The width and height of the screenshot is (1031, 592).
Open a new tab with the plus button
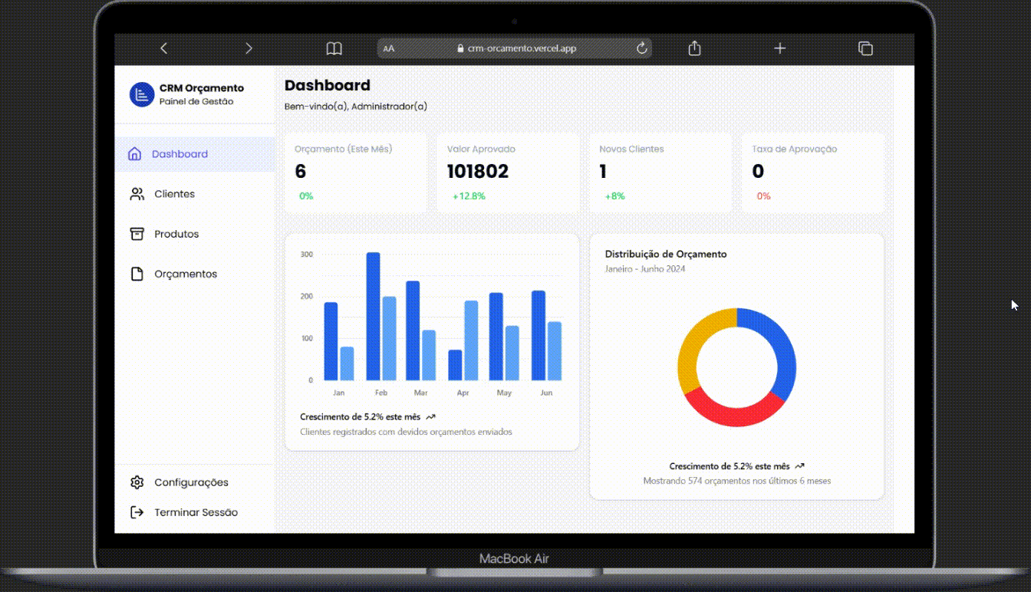pos(779,48)
